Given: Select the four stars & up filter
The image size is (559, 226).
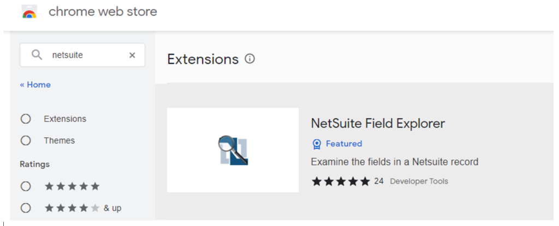Looking at the screenshot, I should tap(26, 208).
